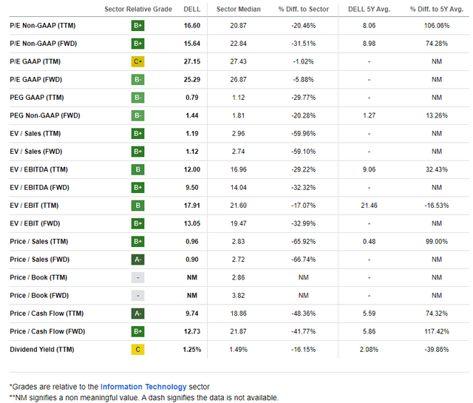
Task: Click the 2.08% five-year average value
Action: 370,350
